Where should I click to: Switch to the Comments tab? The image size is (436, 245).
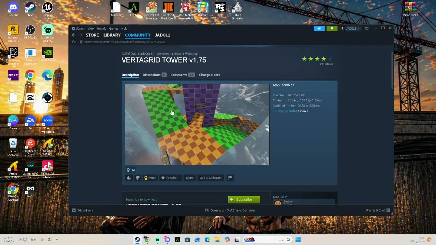pyautogui.click(x=182, y=75)
